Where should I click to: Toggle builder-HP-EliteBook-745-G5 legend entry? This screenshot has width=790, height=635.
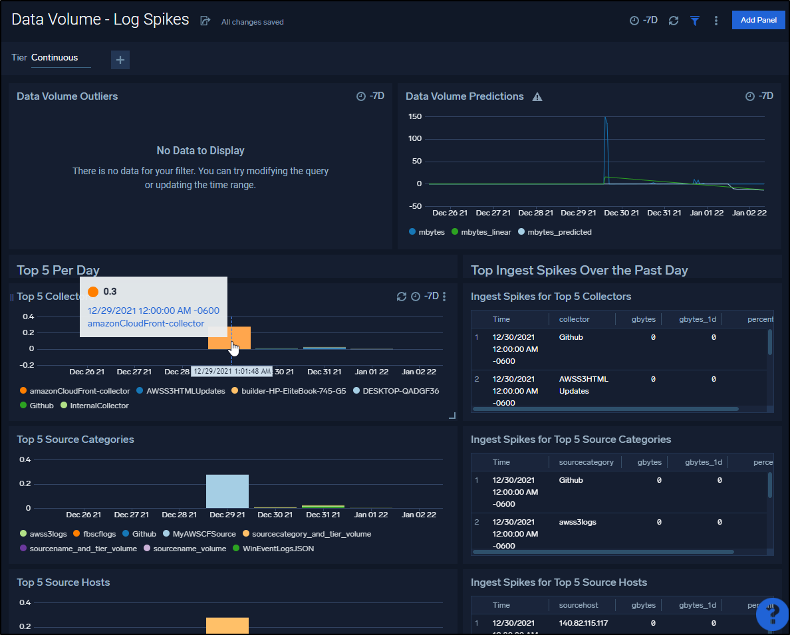(x=289, y=391)
